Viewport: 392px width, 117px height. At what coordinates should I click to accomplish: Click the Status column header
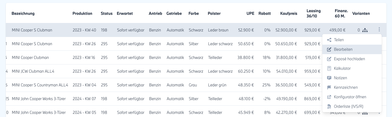[107, 13]
